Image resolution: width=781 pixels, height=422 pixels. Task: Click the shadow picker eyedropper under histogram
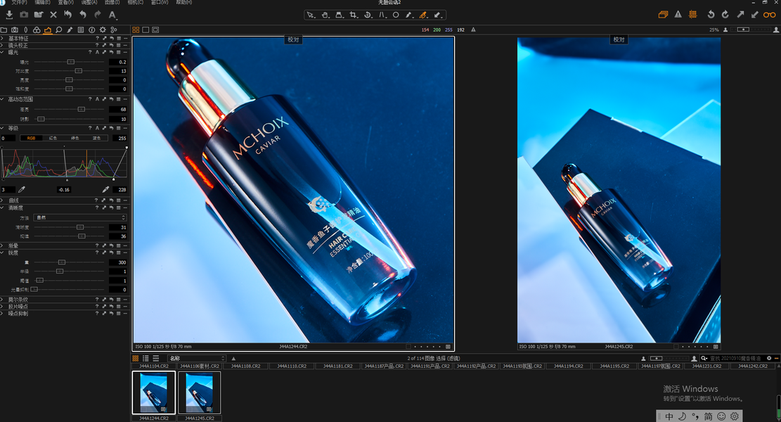tap(21, 189)
